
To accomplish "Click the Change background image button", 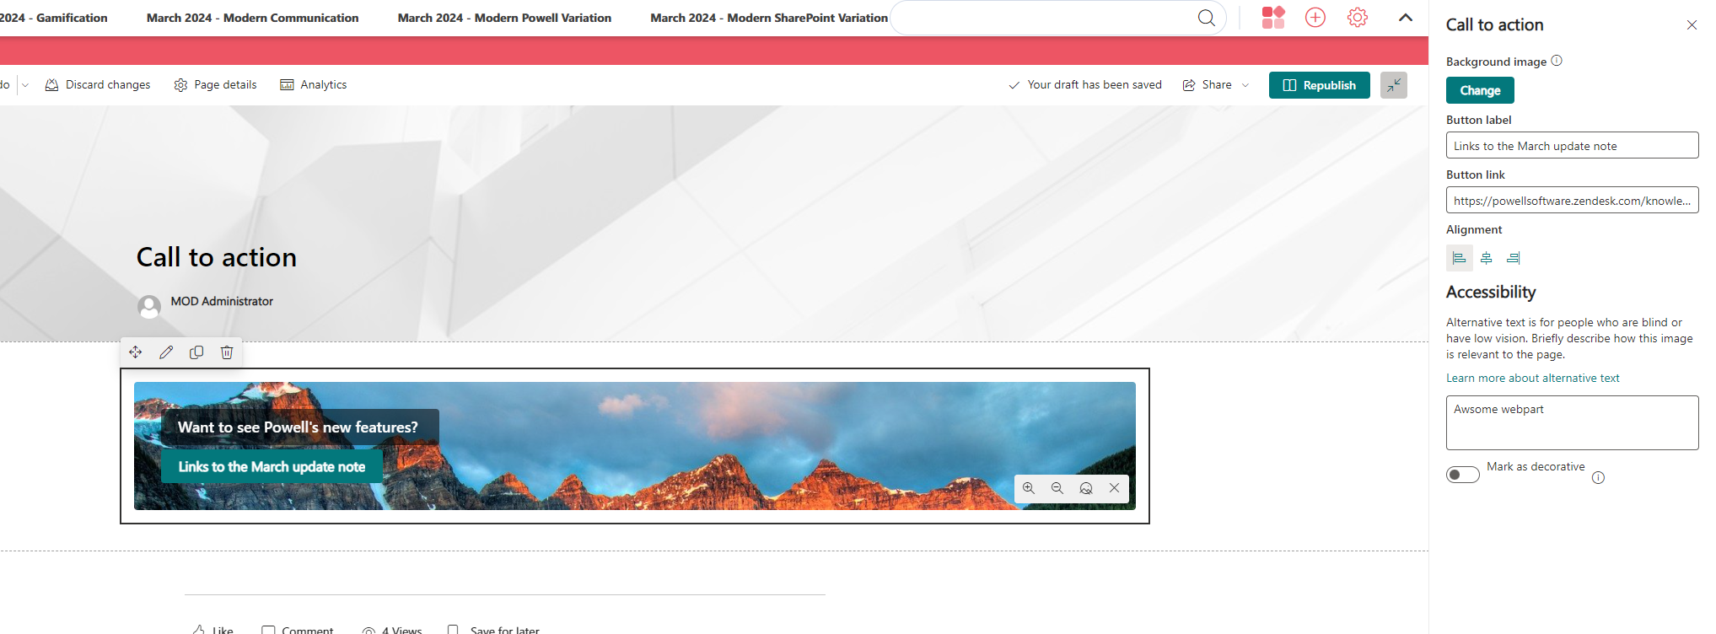I will coord(1480,90).
